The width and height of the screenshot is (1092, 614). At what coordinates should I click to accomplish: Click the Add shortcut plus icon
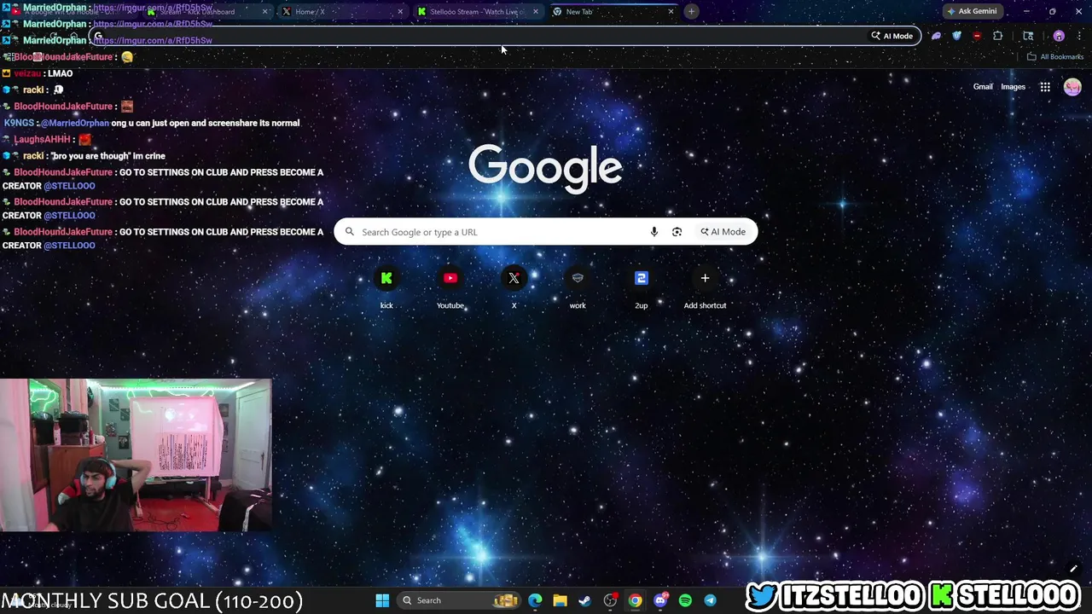[x=705, y=278]
